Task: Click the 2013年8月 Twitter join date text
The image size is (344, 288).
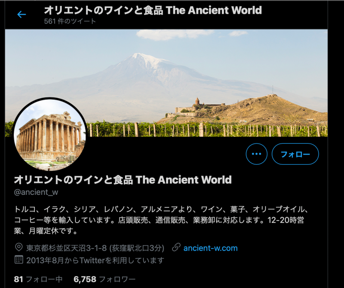Action: 95,261
